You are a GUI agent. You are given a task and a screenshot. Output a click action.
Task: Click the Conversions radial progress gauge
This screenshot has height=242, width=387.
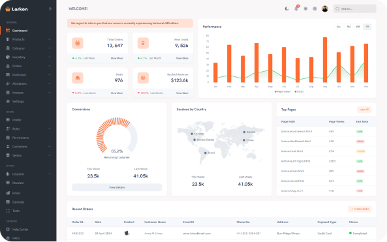(x=117, y=135)
